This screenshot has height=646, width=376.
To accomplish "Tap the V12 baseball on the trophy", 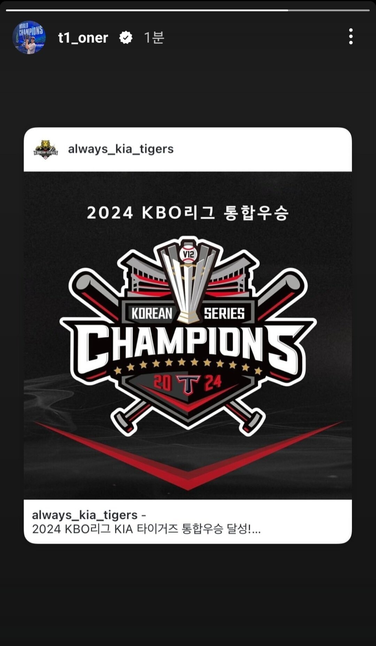I will coord(188,254).
